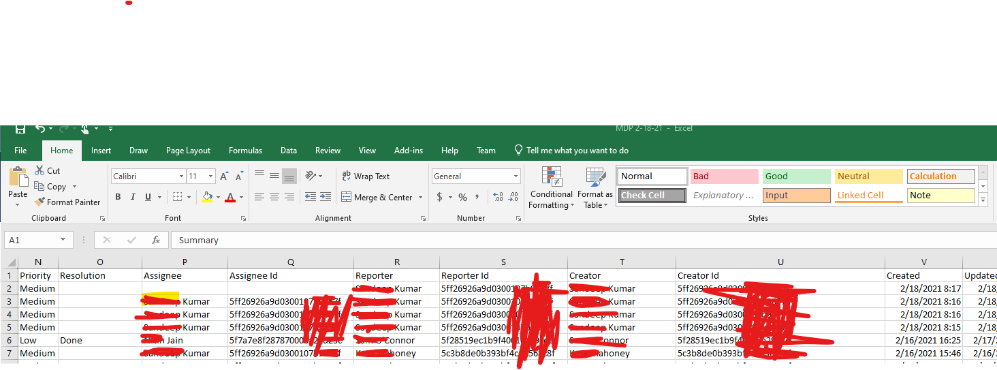Apply the Neutral cell style
The width and height of the screenshot is (997, 370).
(868, 176)
